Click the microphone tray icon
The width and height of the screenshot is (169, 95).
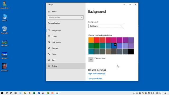[x=140, y=93]
